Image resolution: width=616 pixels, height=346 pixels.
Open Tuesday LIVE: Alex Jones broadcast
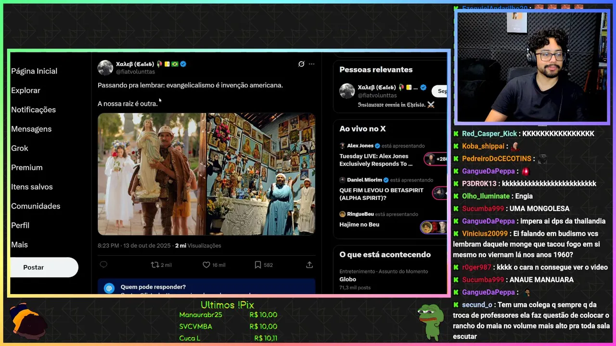(376, 160)
